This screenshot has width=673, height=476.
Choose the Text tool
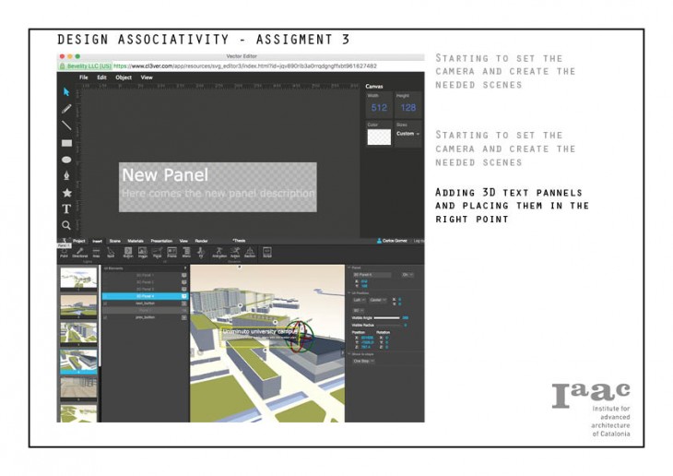click(x=66, y=209)
